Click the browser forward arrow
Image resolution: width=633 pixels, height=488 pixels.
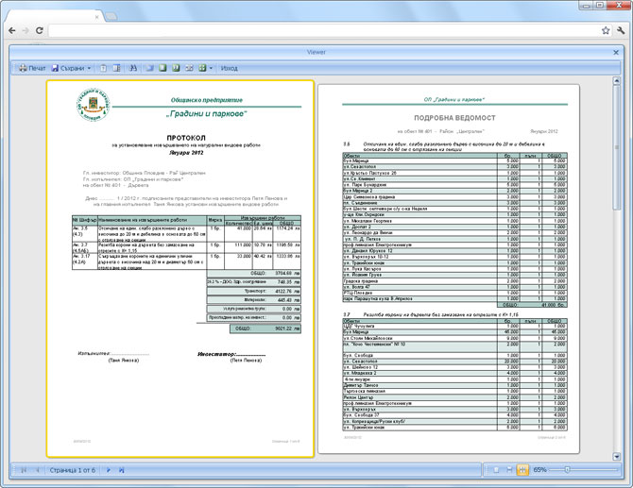pyautogui.click(x=26, y=30)
